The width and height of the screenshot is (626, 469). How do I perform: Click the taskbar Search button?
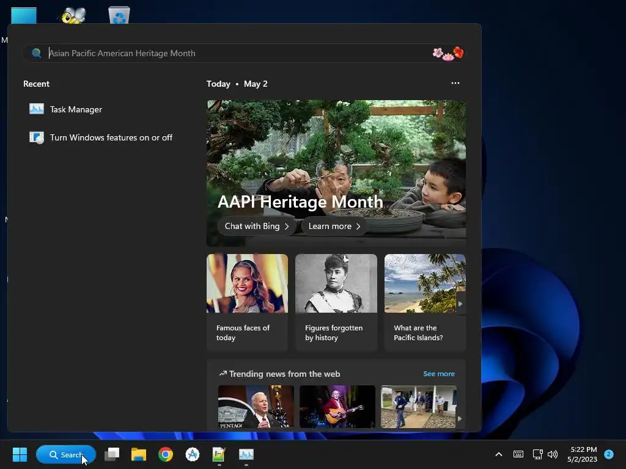66,454
